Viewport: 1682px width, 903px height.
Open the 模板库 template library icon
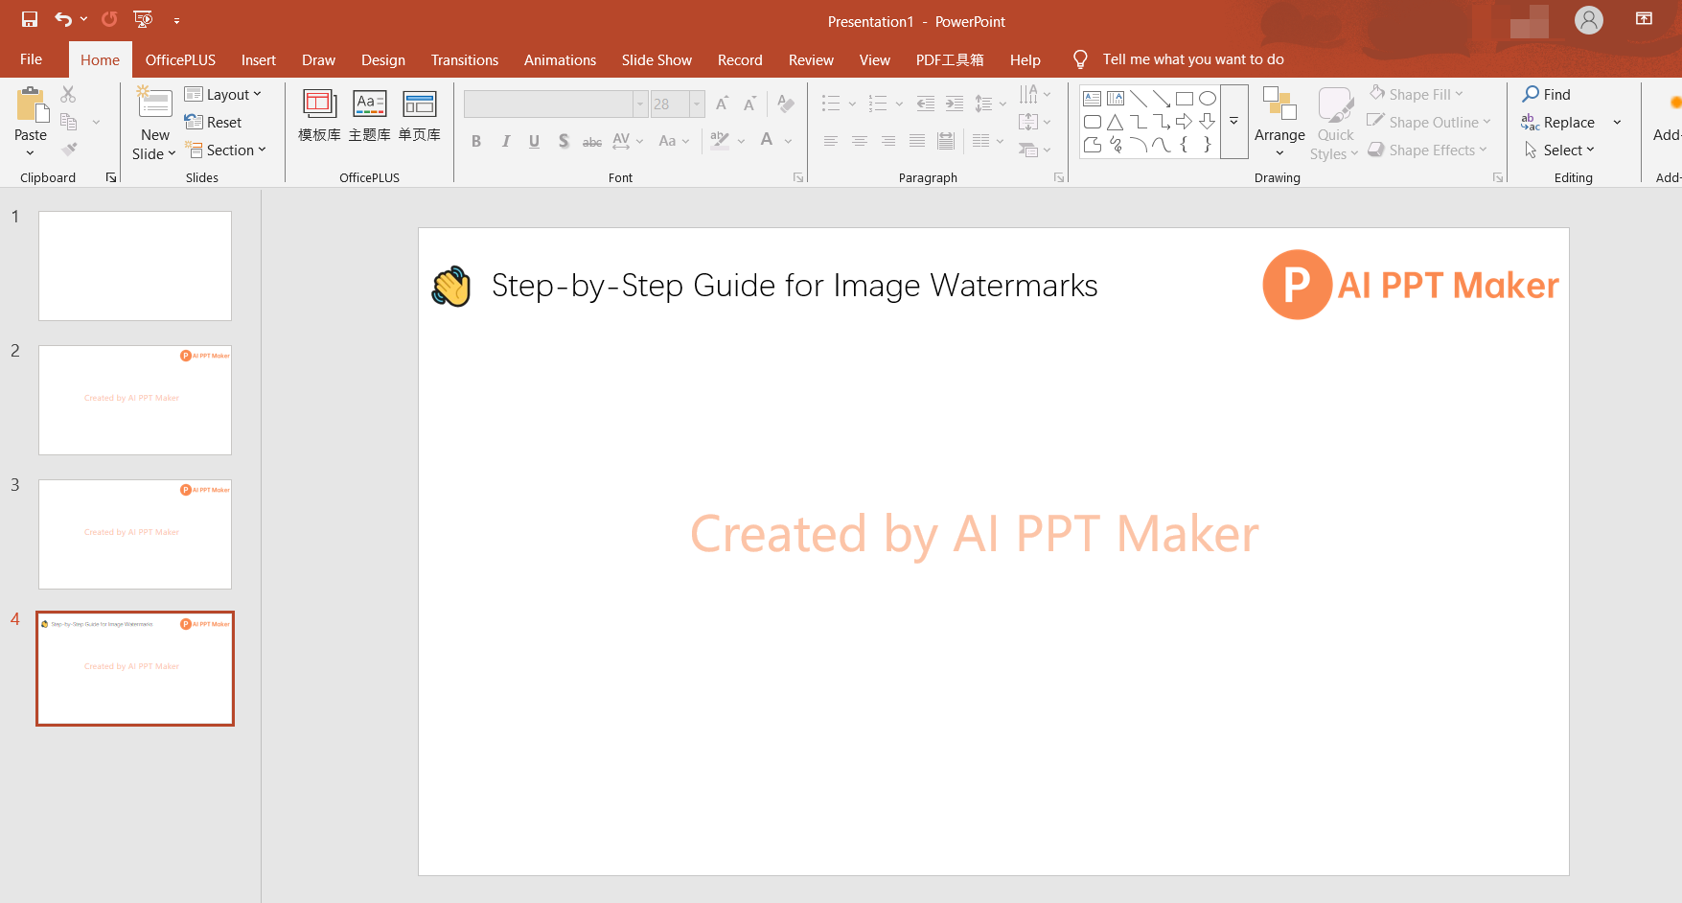click(318, 113)
